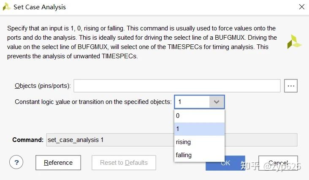This screenshot has width=309, height=180.
Task: Expand the logic value dropdown arrow
Action: pos(217,102)
